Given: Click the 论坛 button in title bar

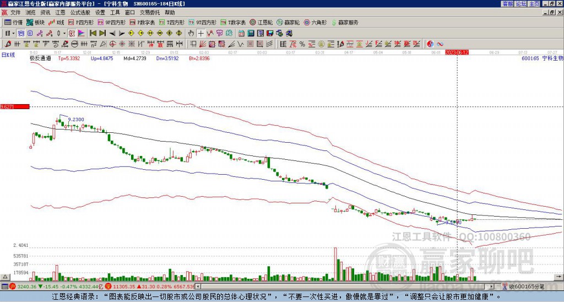Looking at the screenshot, I should click(521, 4).
